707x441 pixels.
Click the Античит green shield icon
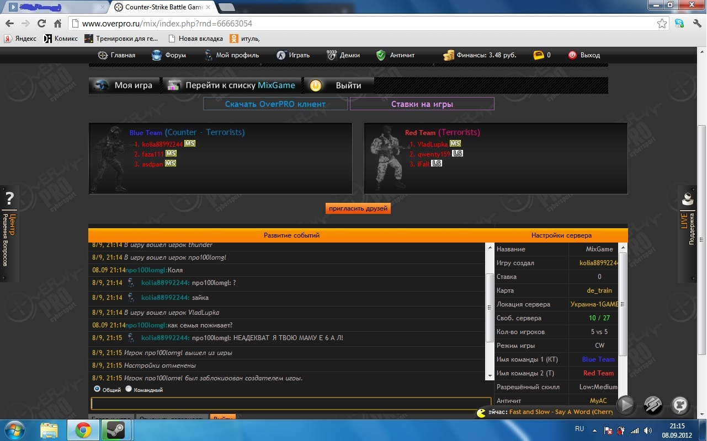[381, 55]
